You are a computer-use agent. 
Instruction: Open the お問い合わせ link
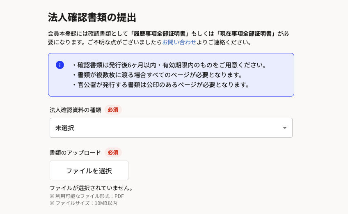179,42
